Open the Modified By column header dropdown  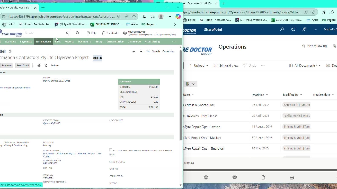[x=301, y=95]
